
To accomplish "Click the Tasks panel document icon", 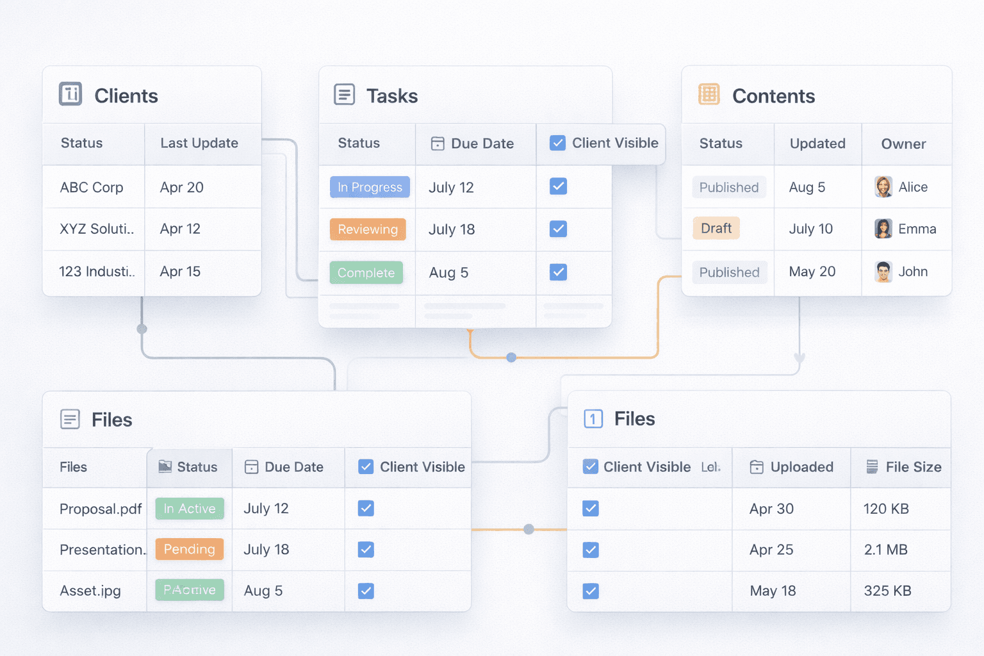I will click(x=345, y=94).
